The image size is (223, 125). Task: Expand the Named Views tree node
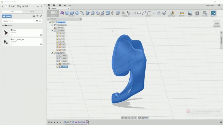[x=52, y=25]
